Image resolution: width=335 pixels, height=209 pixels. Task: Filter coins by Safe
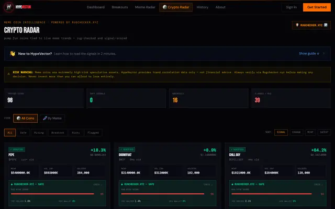(23, 132)
